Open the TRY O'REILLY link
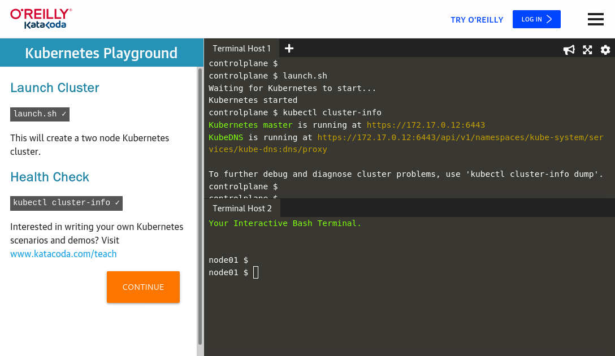This screenshot has height=356, width=615. coord(477,20)
